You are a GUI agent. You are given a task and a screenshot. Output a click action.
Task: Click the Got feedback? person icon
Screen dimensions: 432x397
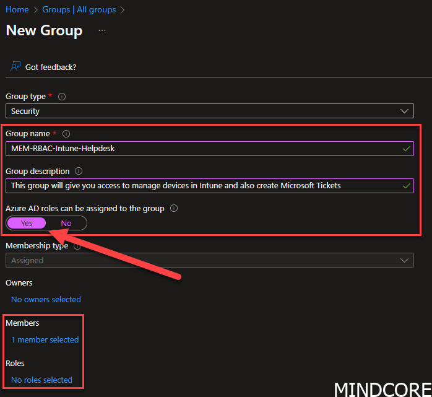pyautogui.click(x=15, y=67)
